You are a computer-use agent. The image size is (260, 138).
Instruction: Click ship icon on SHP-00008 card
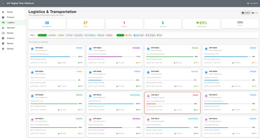pyautogui.click(x=206, y=73)
